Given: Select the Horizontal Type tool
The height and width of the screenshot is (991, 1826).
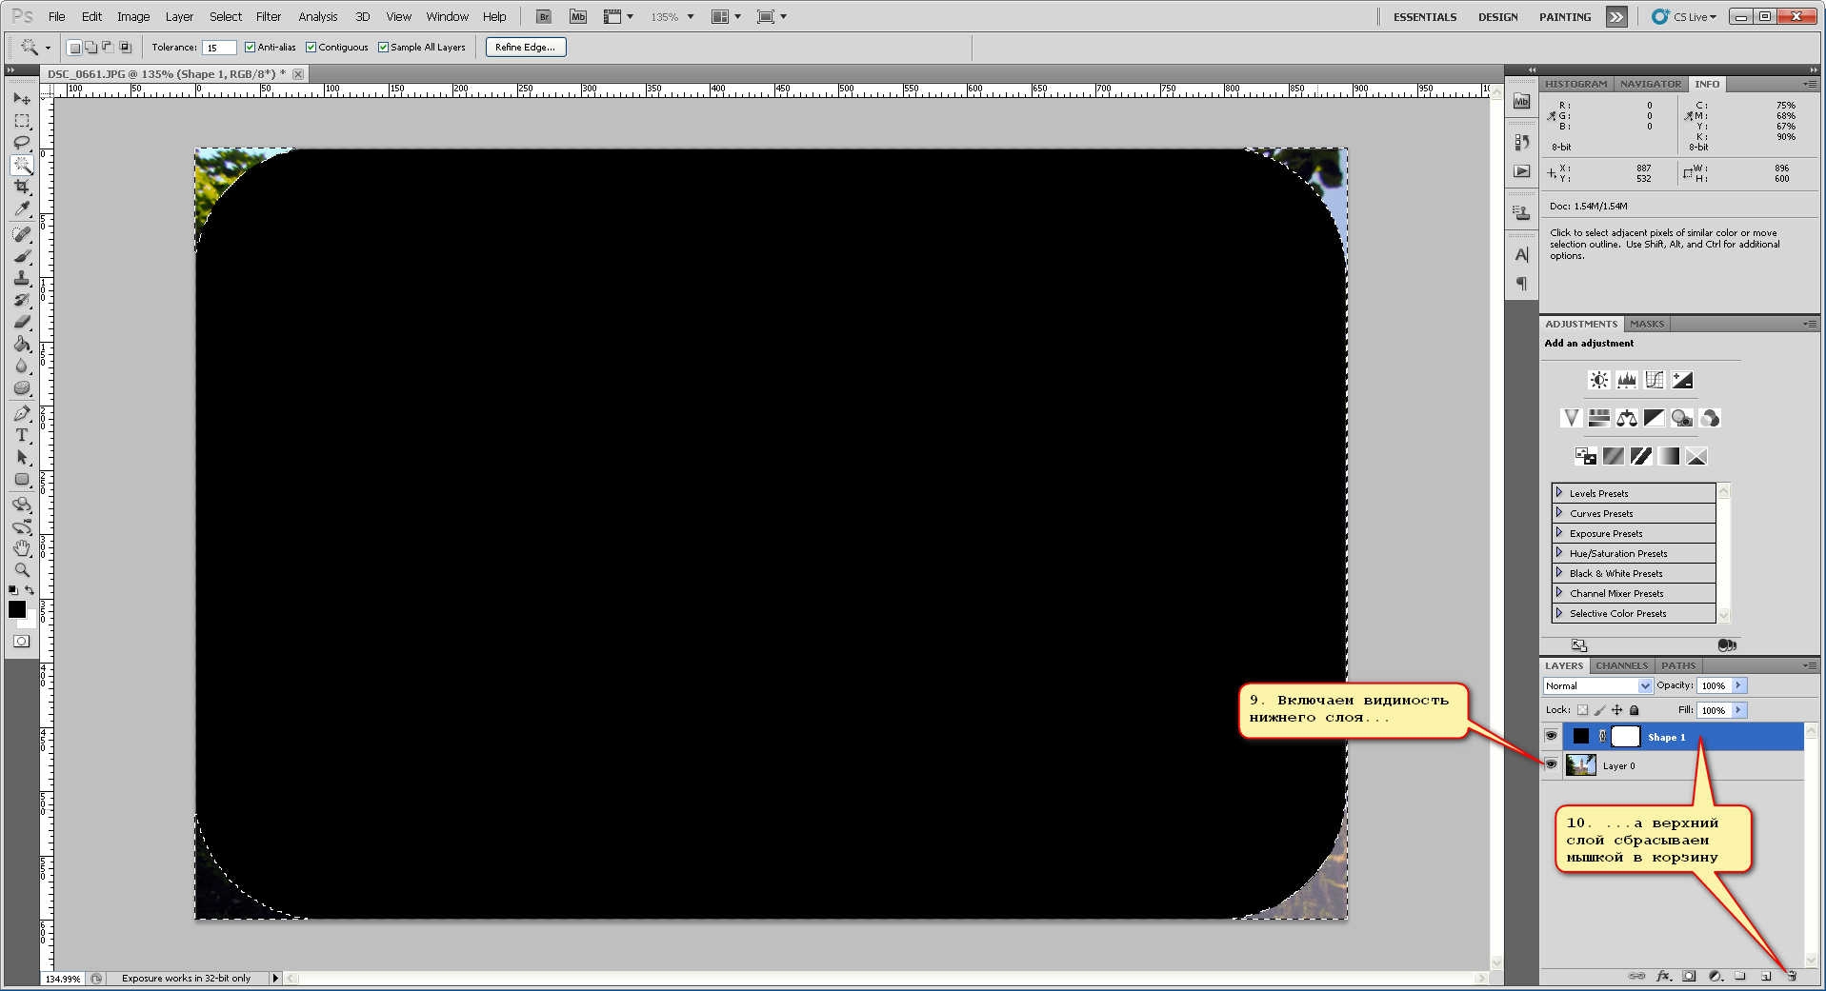Looking at the screenshot, I should 22,435.
